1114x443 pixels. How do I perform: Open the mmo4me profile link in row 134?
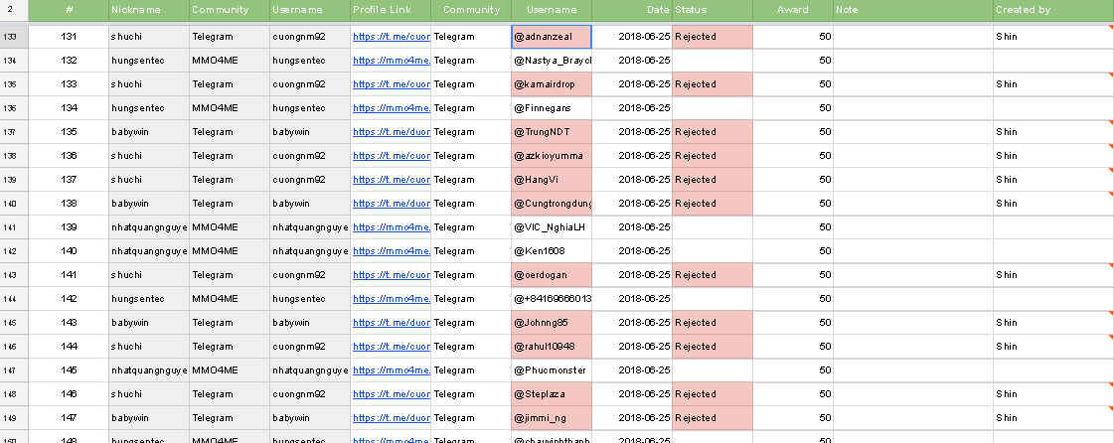[392, 61]
